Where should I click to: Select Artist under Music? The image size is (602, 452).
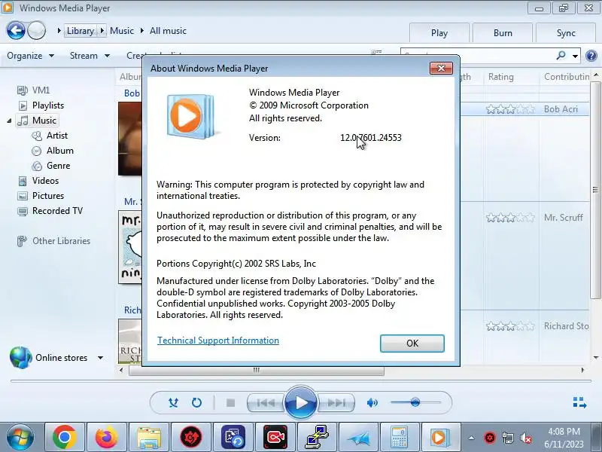(50, 136)
